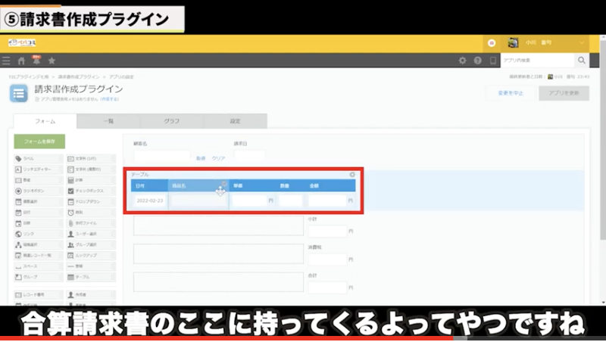Click the フォームを保存 button
The width and height of the screenshot is (606, 342).
tap(39, 141)
